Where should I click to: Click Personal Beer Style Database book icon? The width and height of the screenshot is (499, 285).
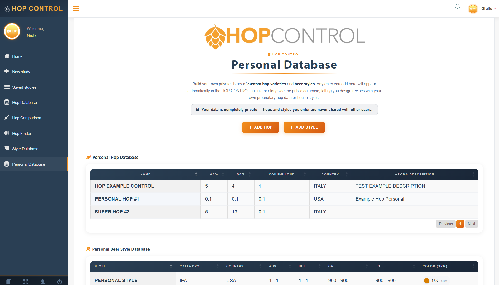coord(88,249)
